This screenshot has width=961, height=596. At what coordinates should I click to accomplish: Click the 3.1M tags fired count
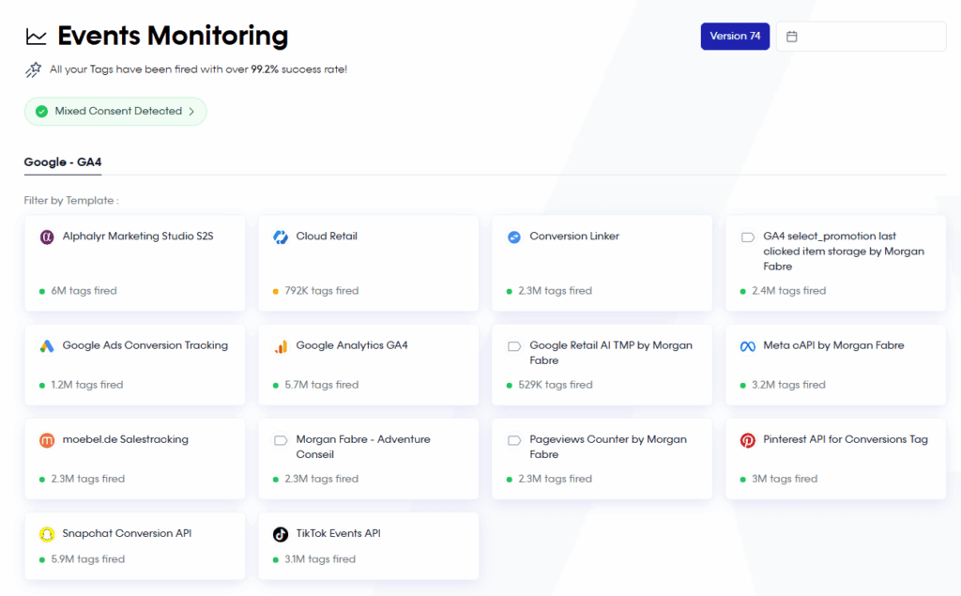click(x=320, y=559)
